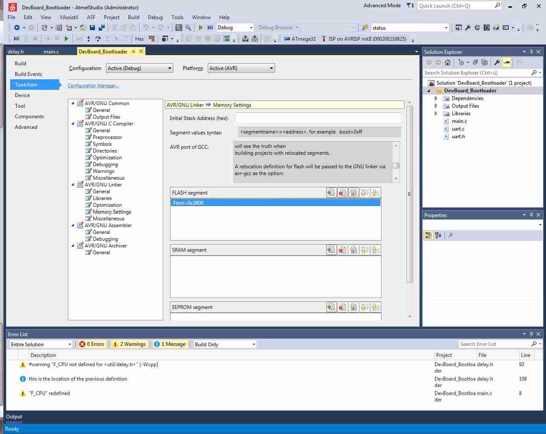Click the SRAM segment add item icon
546x434 pixels.
331,250
